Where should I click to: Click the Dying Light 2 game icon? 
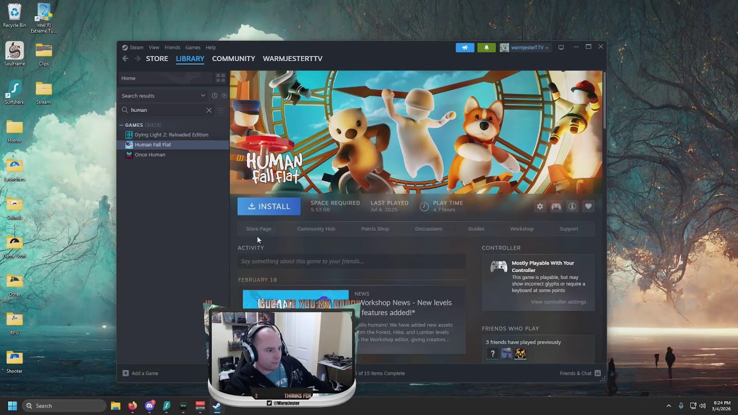click(x=129, y=135)
